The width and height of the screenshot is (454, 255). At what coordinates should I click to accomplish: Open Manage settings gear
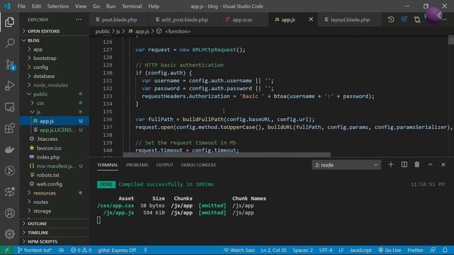9,234
